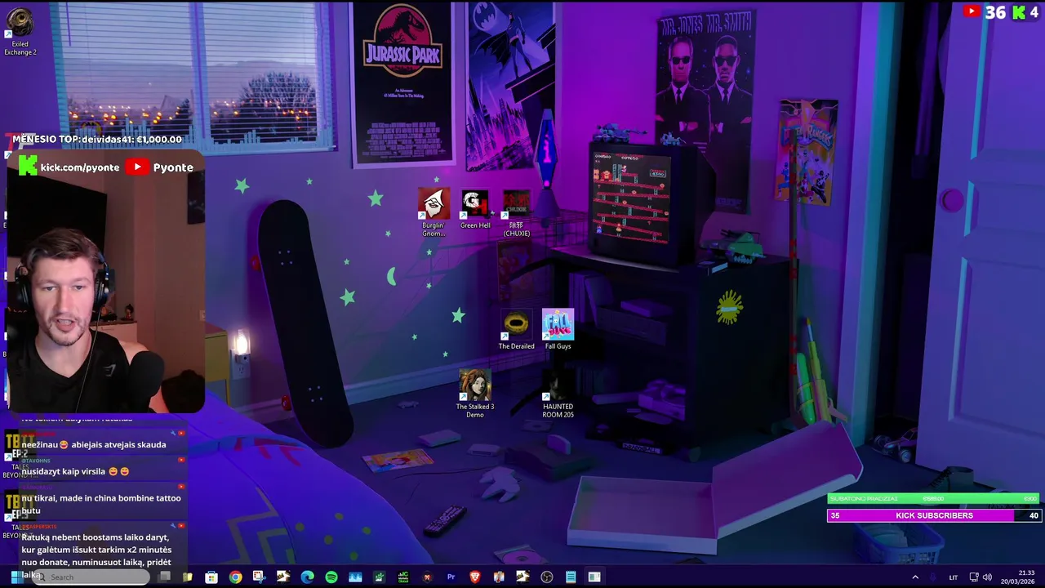Launch Adobe Premiere Pro from the taskbar
Screen dimensions: 1045x588
click(x=451, y=577)
